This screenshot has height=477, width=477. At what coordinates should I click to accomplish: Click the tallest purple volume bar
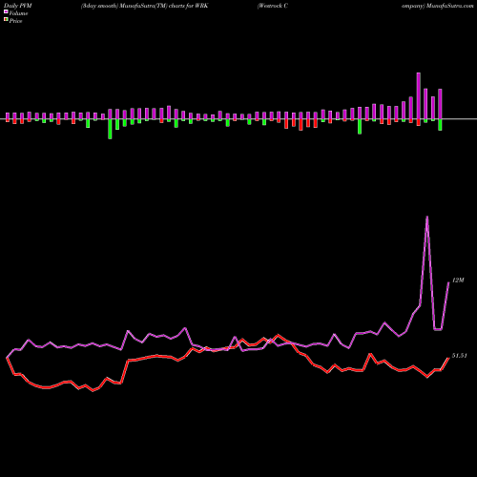tap(419, 96)
